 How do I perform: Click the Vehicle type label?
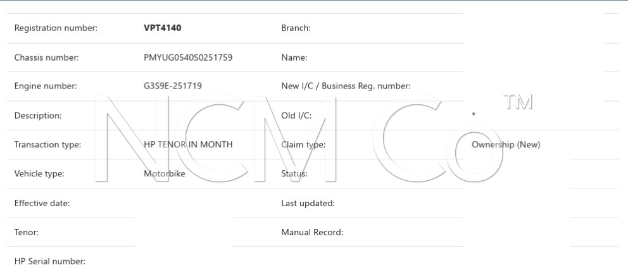pos(39,174)
